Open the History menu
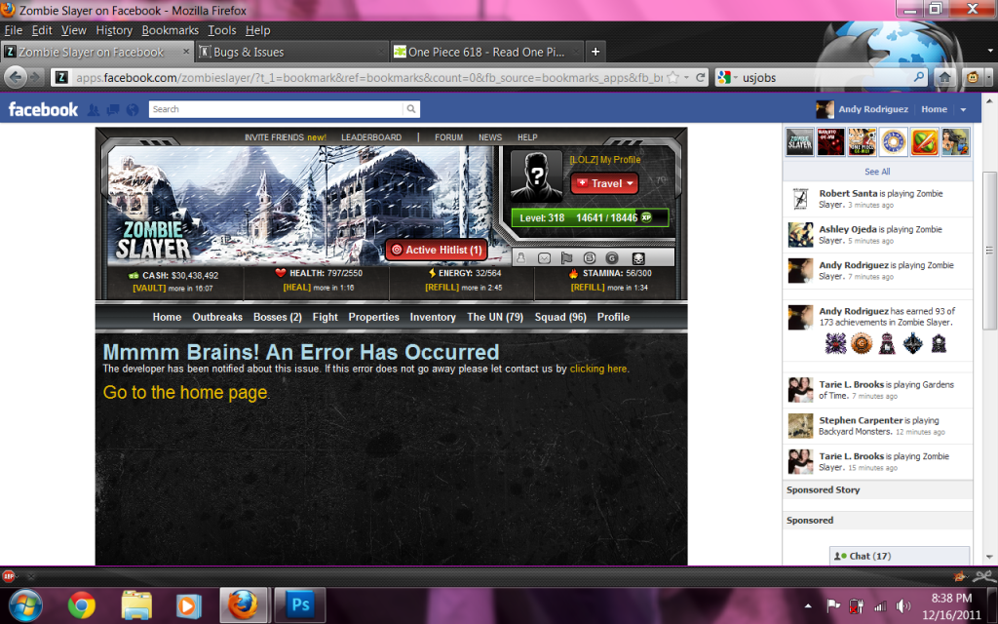The height and width of the screenshot is (624, 998). pos(114,30)
